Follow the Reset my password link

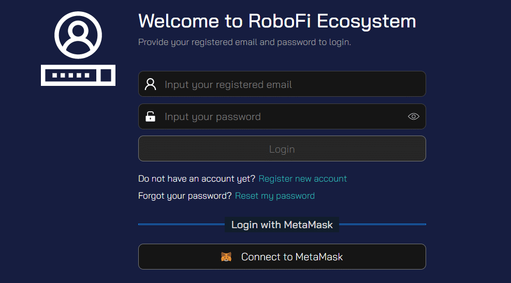(275, 196)
